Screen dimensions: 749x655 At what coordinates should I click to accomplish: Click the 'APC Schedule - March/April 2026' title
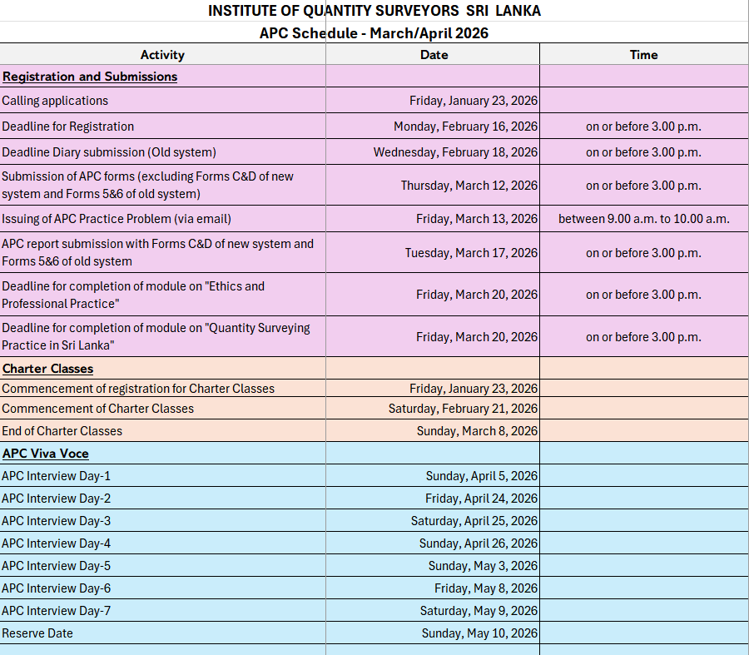[x=374, y=33]
